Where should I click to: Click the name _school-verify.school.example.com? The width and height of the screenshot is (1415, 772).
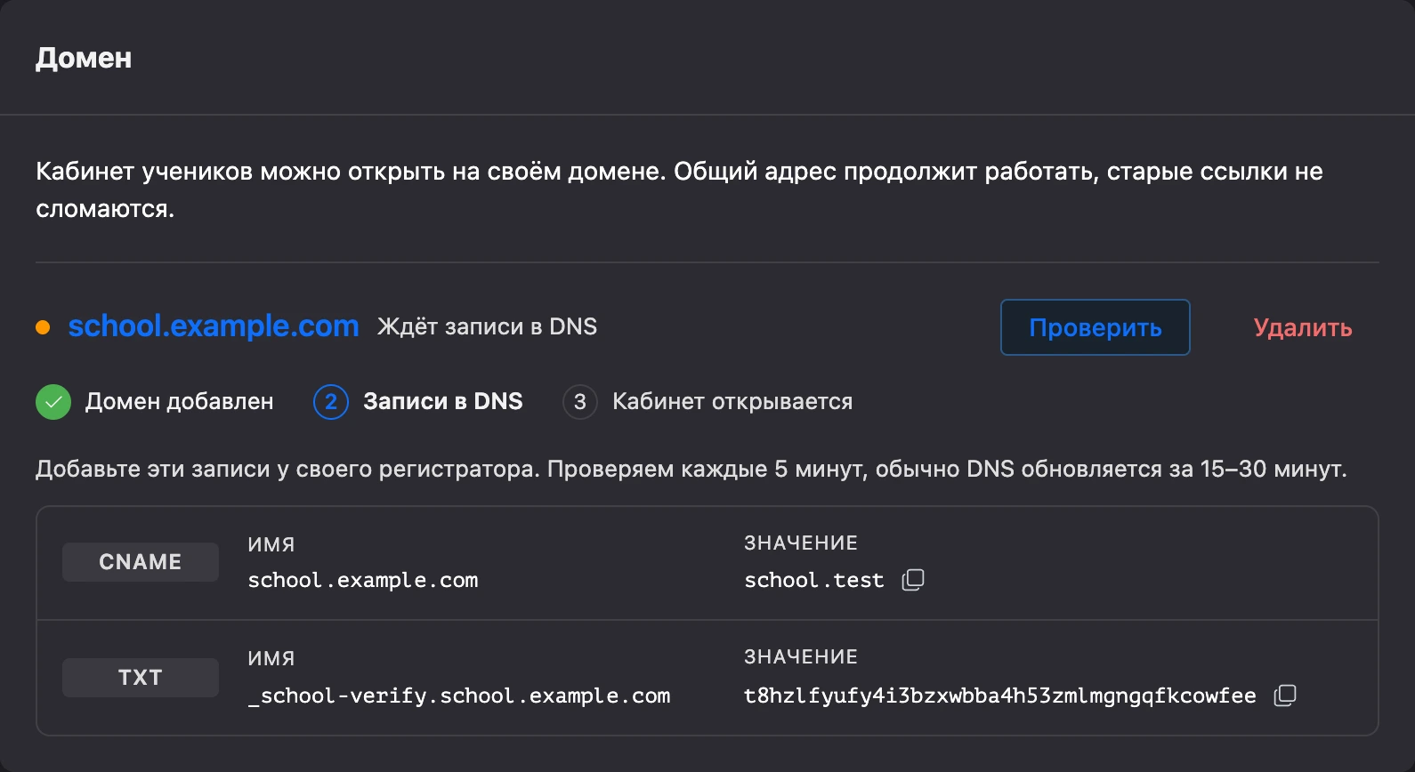tap(459, 696)
